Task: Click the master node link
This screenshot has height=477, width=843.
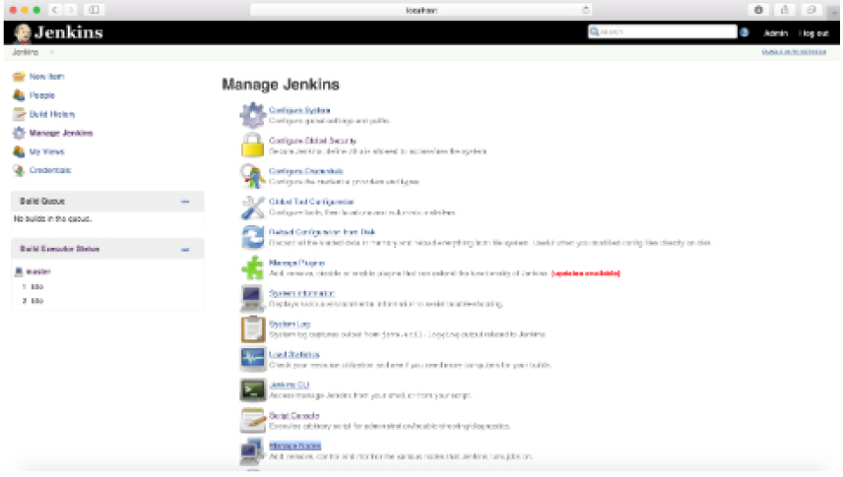Action: pos(38,271)
